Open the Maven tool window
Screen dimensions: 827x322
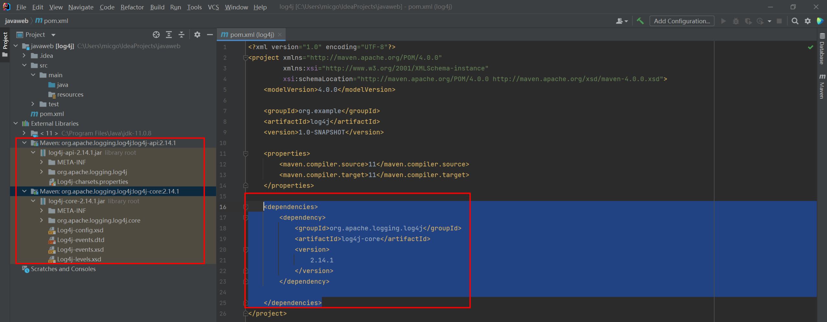point(822,86)
